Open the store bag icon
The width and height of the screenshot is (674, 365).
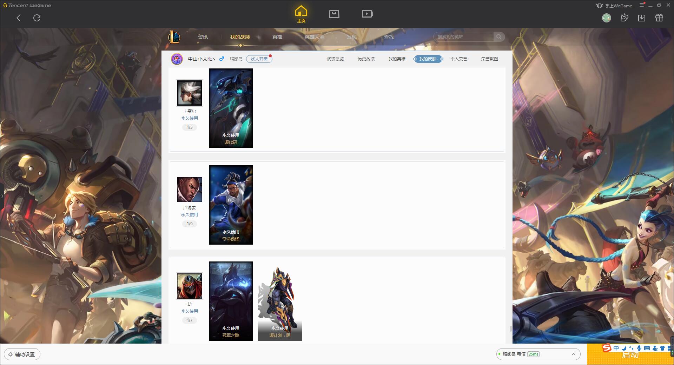[334, 14]
